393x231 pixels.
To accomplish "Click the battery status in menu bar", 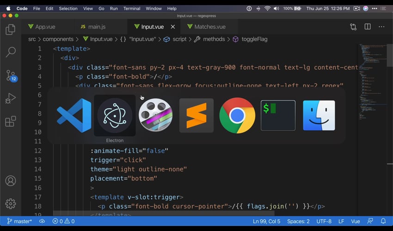I will click(292, 8).
